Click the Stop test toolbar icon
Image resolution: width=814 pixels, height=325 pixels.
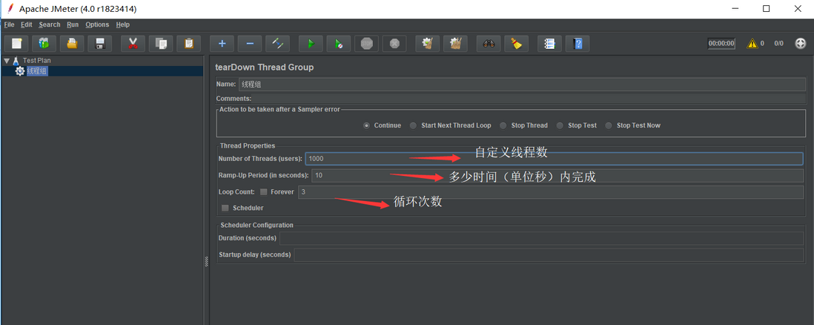[x=366, y=44]
